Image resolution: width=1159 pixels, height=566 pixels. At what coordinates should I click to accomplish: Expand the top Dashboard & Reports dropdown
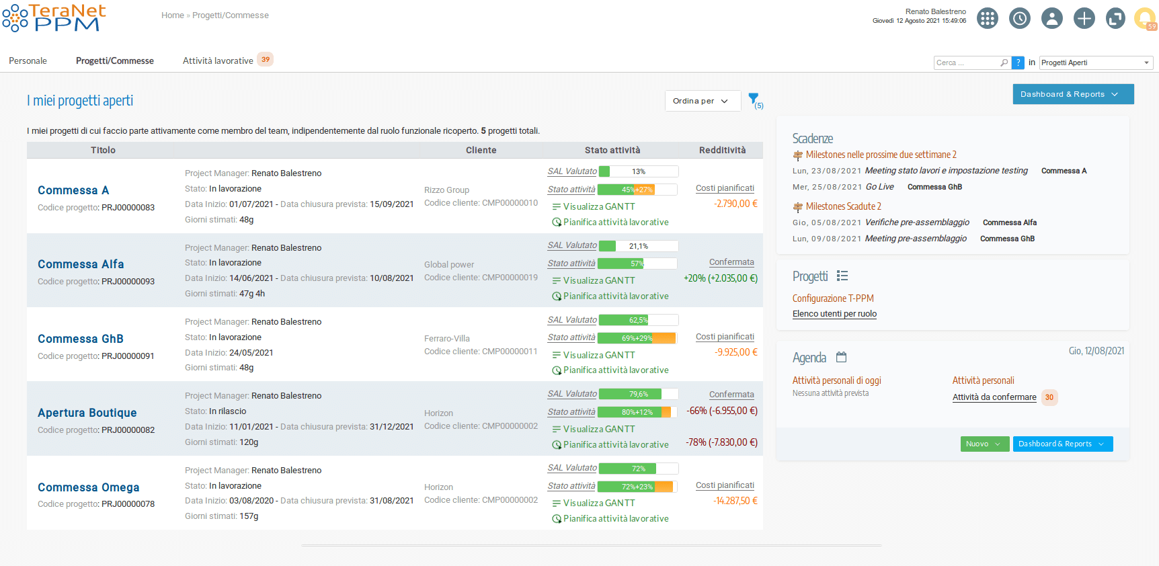point(1073,94)
